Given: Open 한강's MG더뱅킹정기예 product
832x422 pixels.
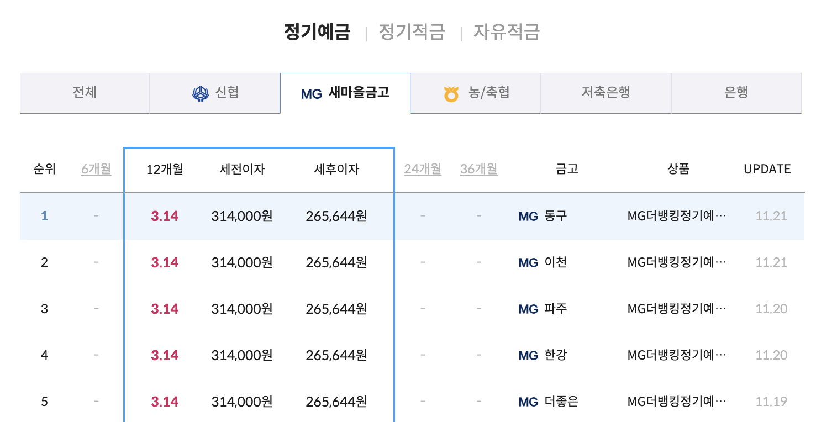Looking at the screenshot, I should pyautogui.click(x=677, y=355).
